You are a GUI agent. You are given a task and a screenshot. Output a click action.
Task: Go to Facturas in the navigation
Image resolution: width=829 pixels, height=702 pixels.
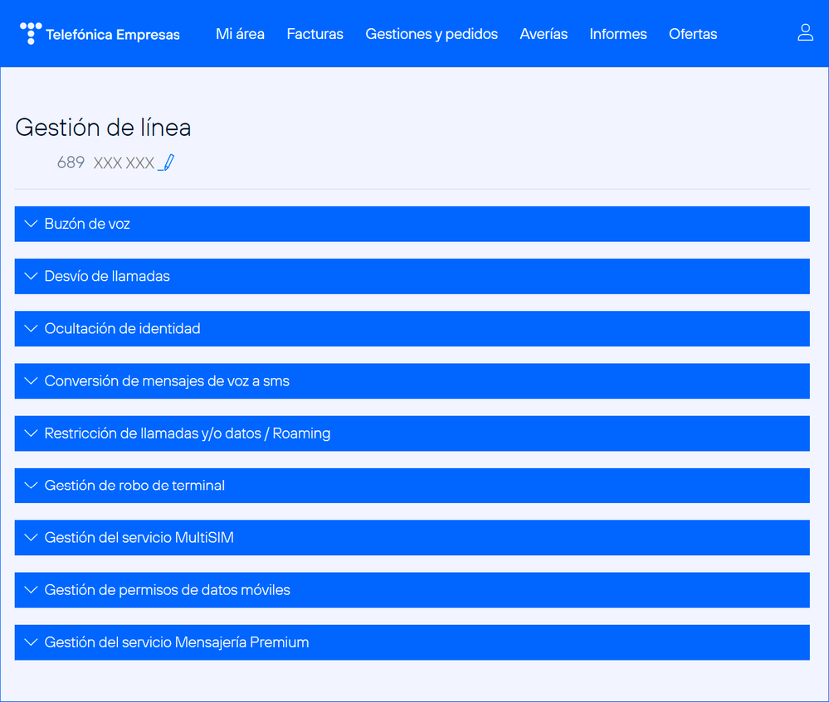315,34
